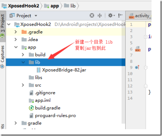Click the override gutter icon on line 9
Viewport: 162px width, 136px height.
(137, 67)
